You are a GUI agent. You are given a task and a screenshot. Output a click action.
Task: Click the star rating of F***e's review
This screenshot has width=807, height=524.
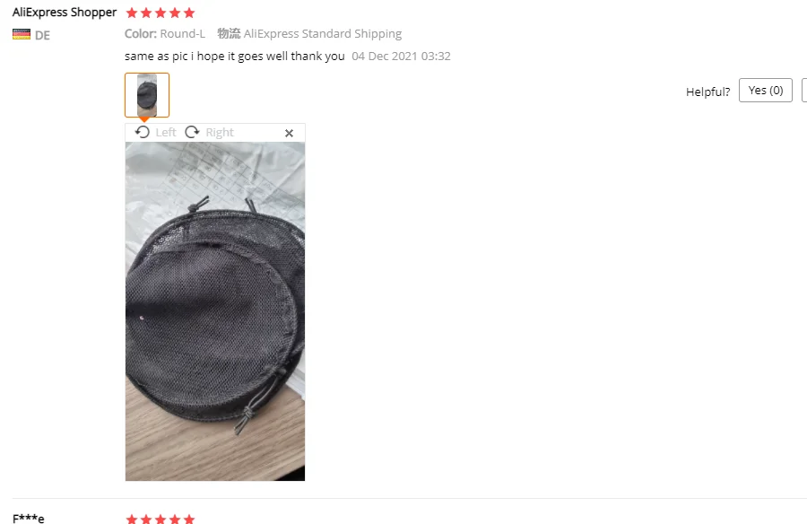(161, 519)
